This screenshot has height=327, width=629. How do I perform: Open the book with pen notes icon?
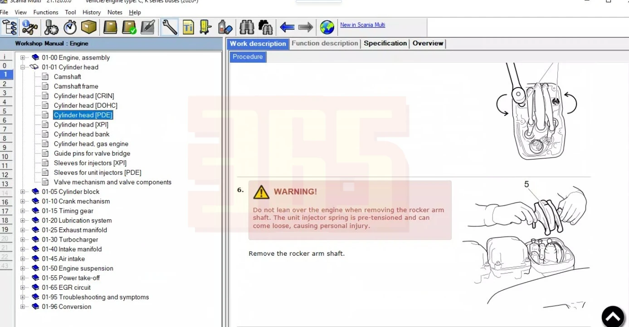[x=148, y=27]
